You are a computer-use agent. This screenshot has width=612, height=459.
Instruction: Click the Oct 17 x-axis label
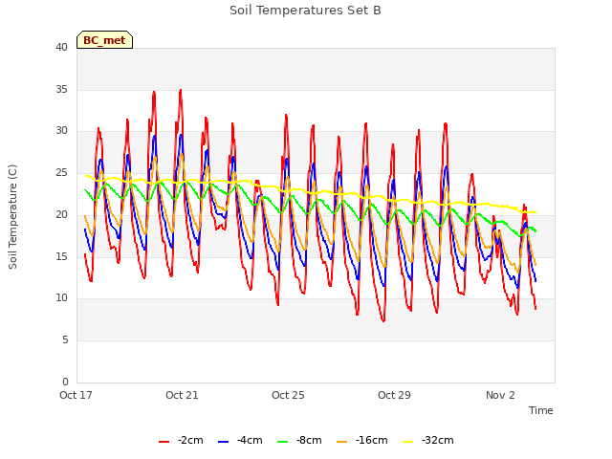coord(76,395)
